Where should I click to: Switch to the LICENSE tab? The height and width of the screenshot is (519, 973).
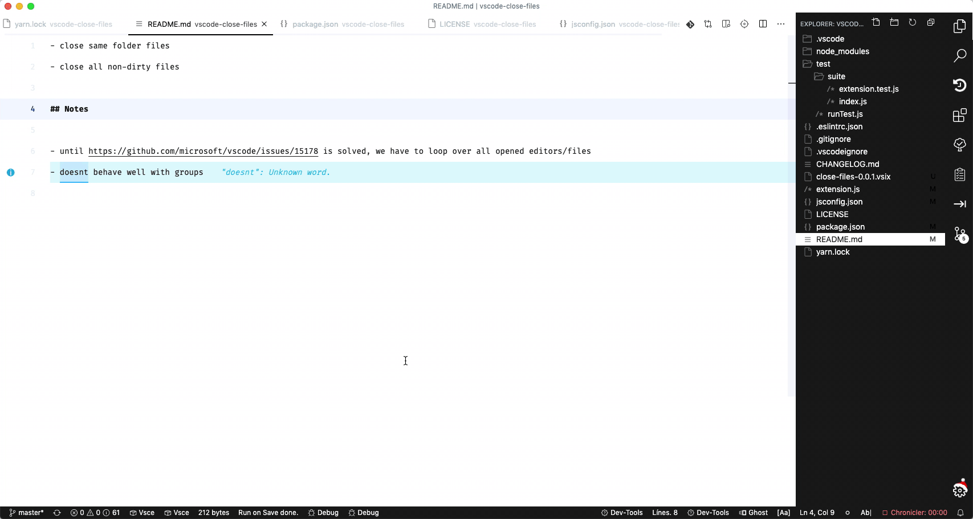coord(455,24)
